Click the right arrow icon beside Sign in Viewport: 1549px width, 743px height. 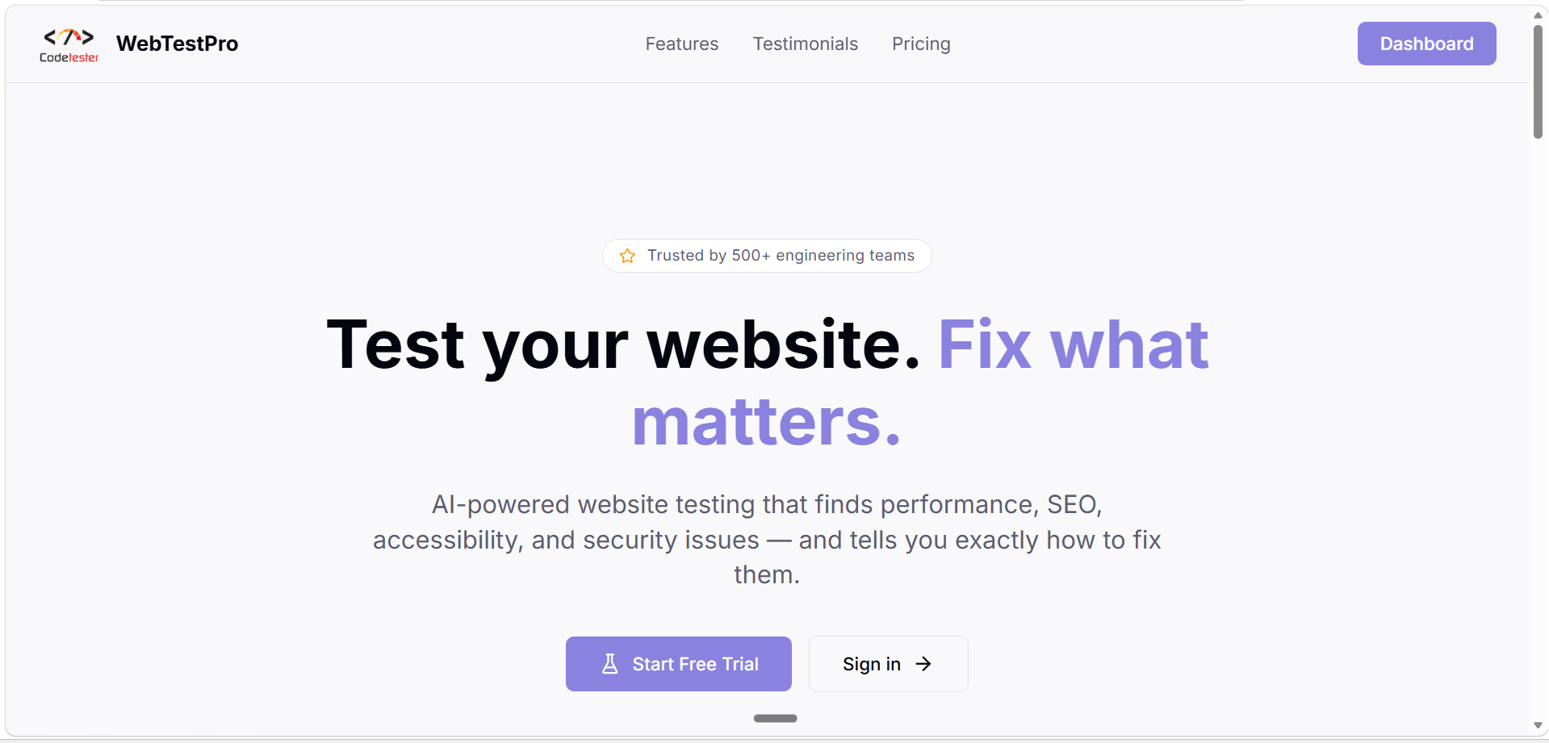pyautogui.click(x=923, y=664)
